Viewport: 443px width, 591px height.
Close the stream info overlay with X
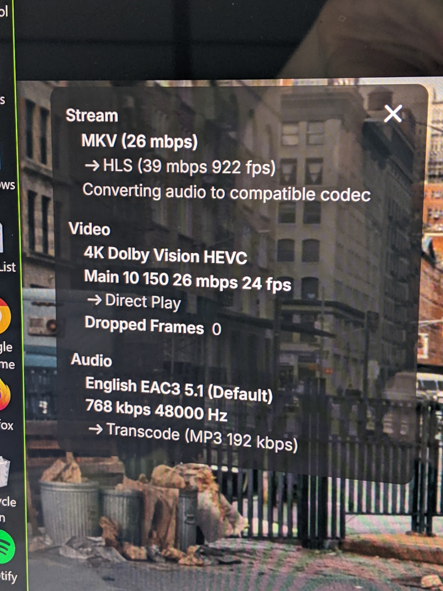click(x=393, y=114)
